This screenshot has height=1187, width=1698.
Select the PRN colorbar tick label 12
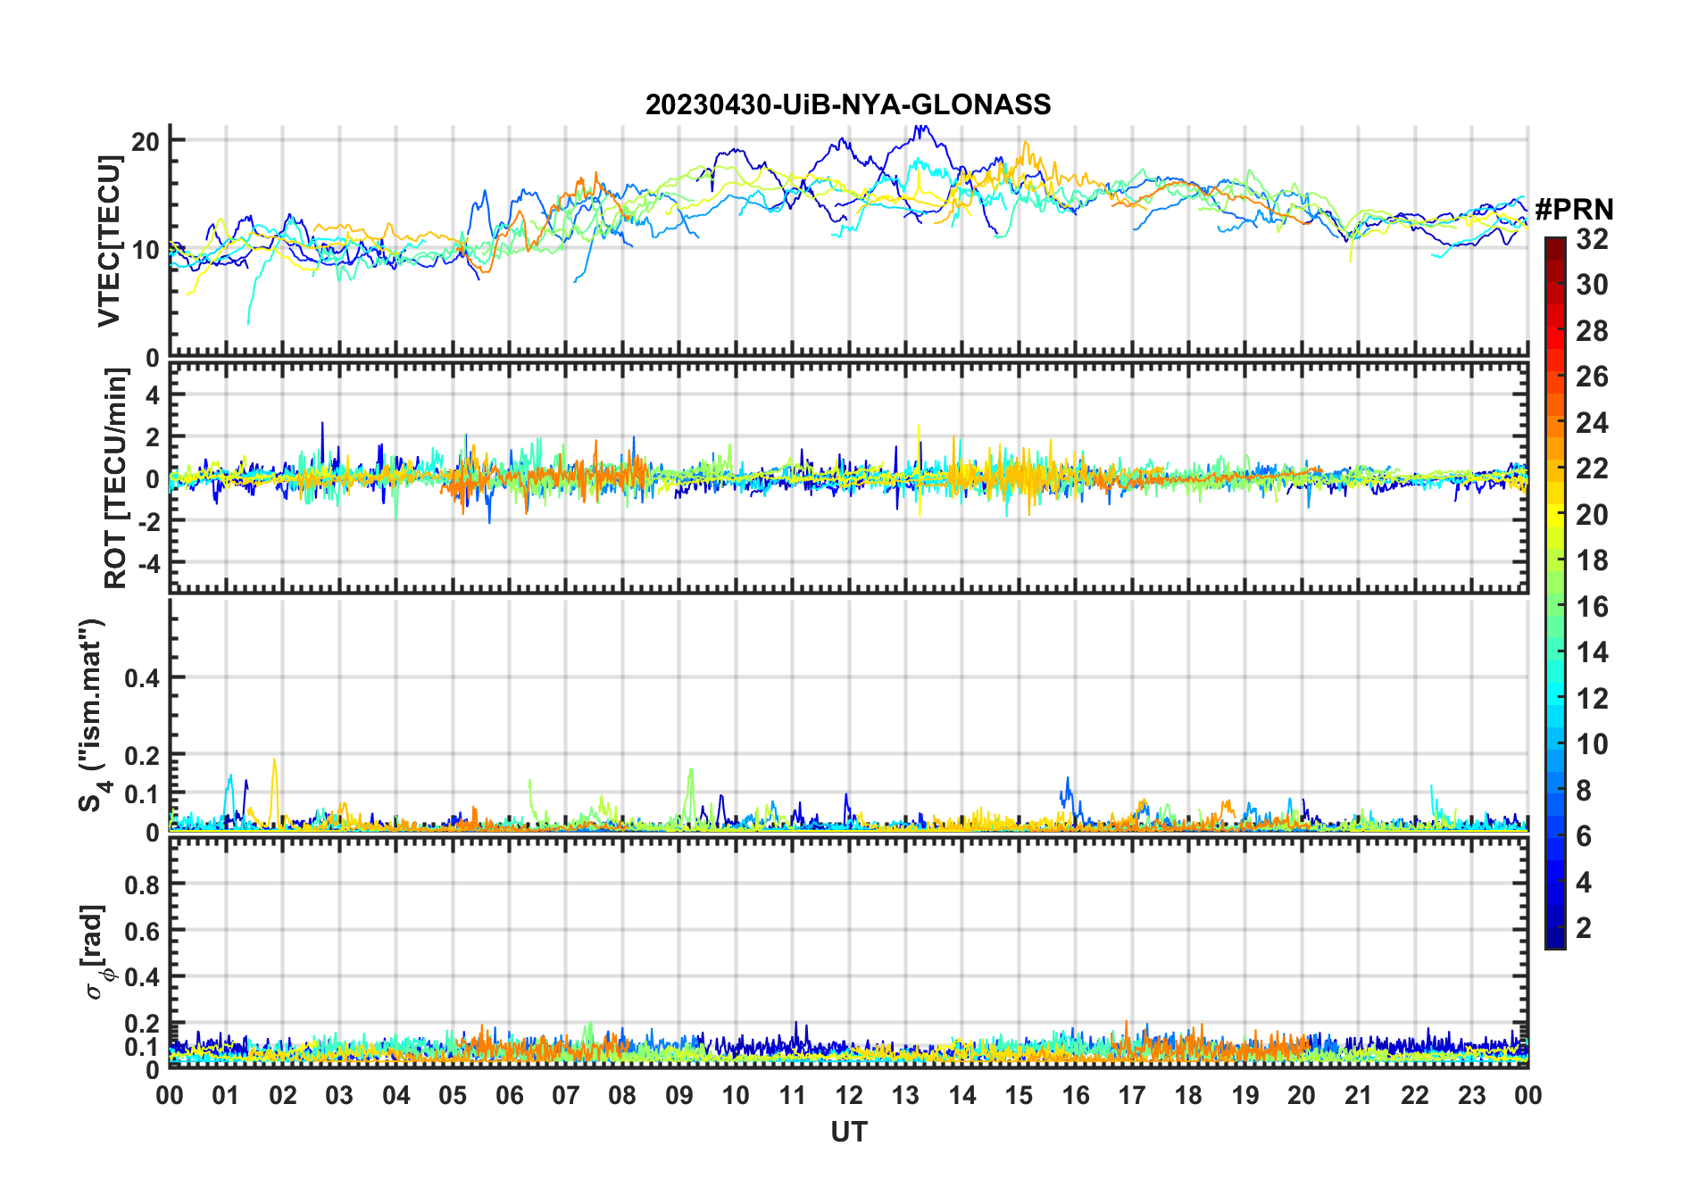(x=1592, y=699)
